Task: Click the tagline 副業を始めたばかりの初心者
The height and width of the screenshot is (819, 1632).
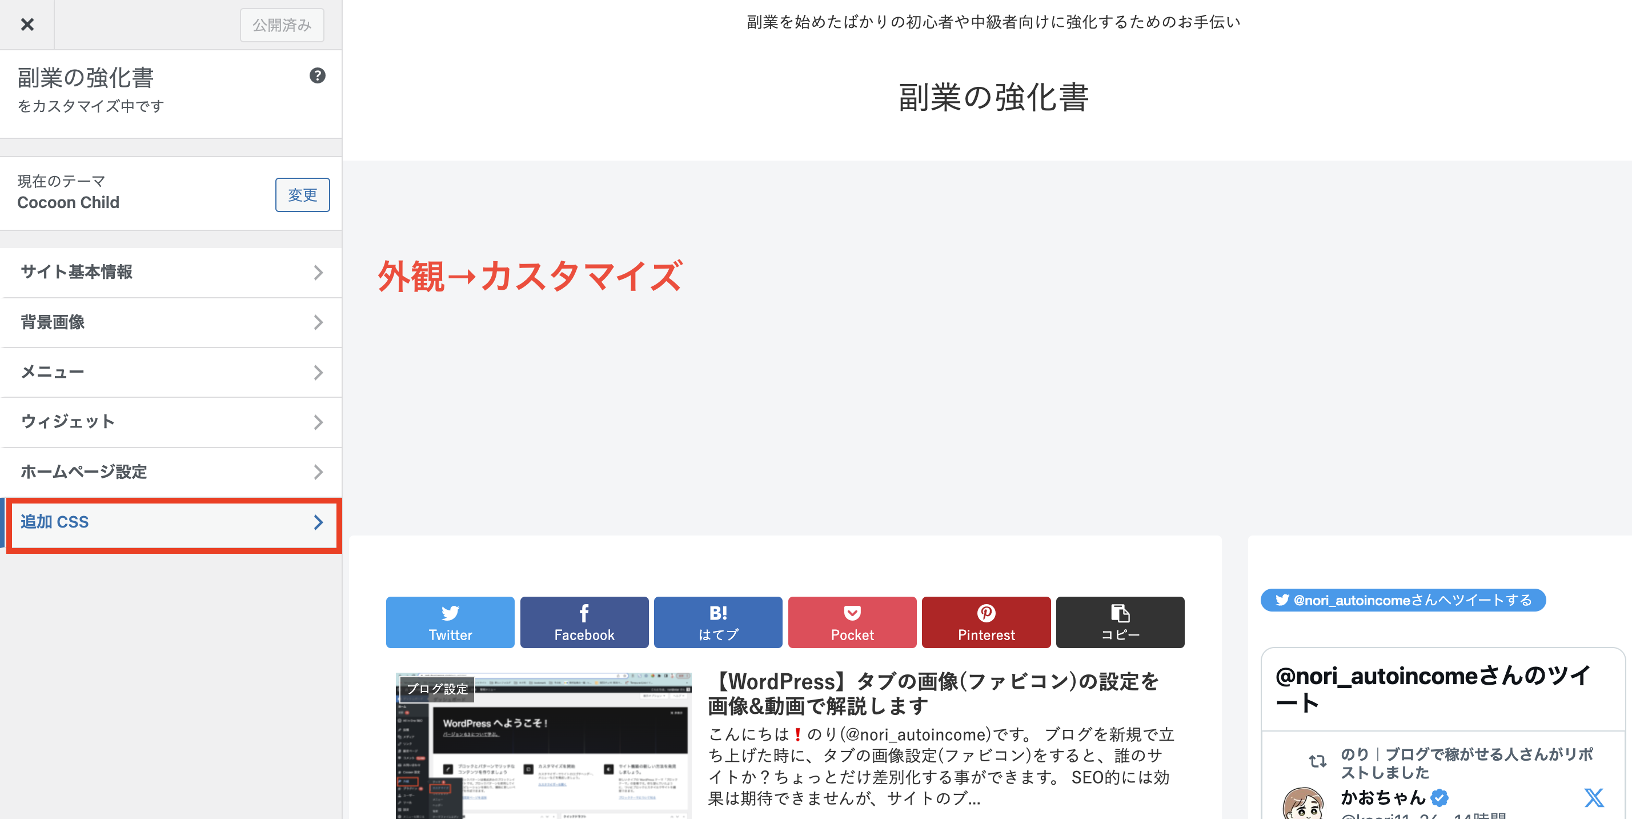Action: (993, 22)
